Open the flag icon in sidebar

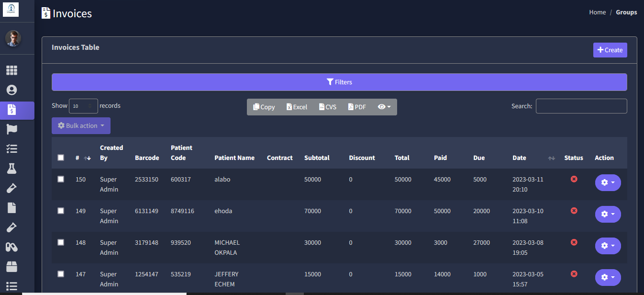click(11, 129)
